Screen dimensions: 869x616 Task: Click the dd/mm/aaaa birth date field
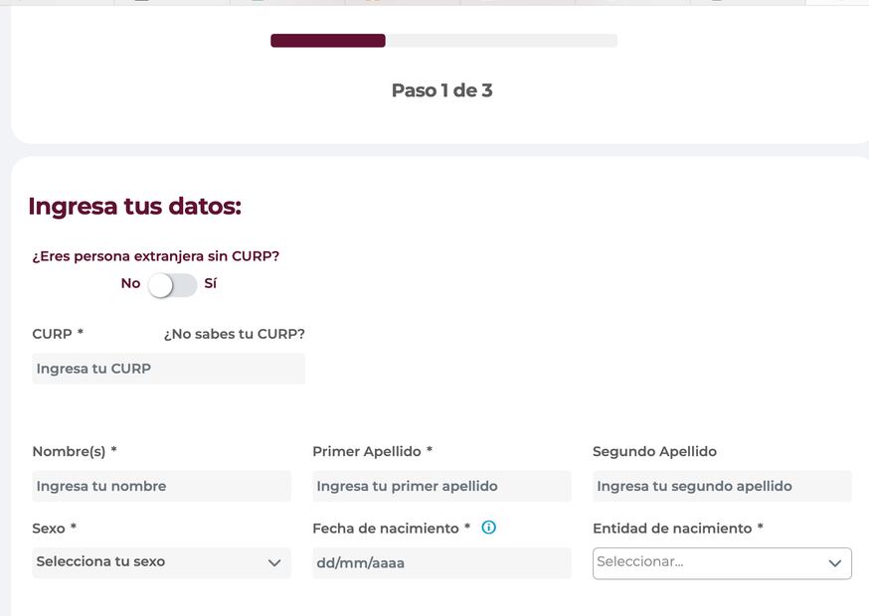pyautogui.click(x=441, y=563)
